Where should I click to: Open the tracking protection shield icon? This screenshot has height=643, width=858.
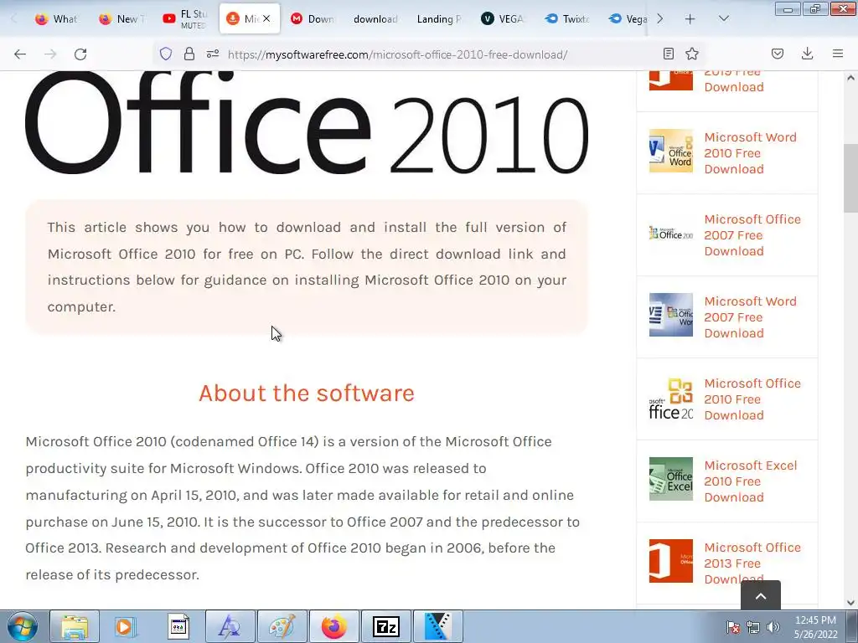(166, 54)
